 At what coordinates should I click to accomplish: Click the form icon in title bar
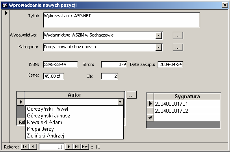pos(5,5)
